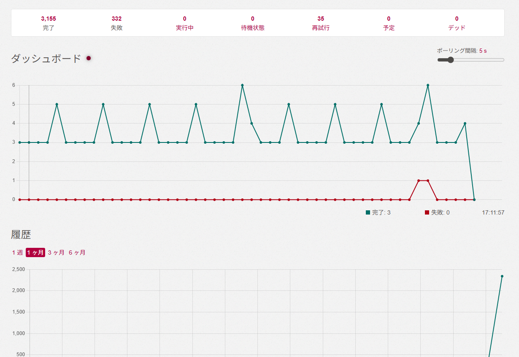Open the デッド jobs link
519x357 pixels.
457,23
